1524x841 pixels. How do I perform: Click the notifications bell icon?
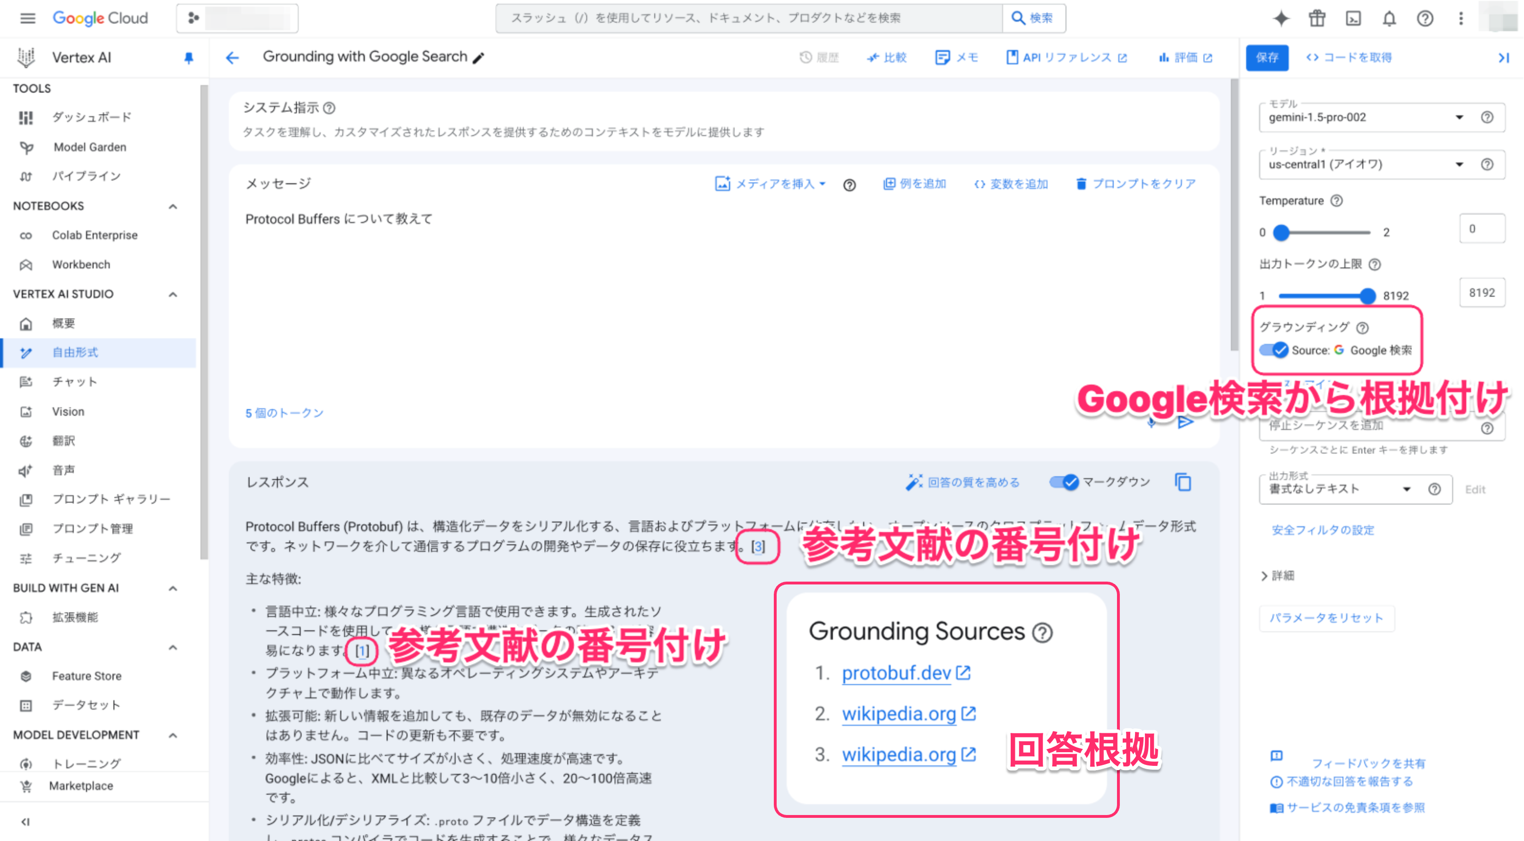1389,18
